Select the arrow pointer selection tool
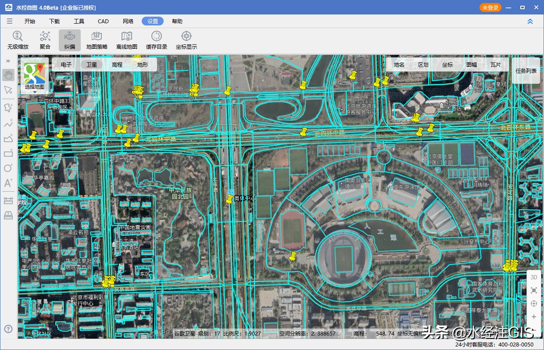This screenshot has width=544, height=350. click(x=8, y=90)
